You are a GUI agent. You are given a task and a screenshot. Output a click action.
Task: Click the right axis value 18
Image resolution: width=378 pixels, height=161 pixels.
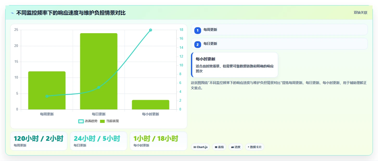(181, 30)
